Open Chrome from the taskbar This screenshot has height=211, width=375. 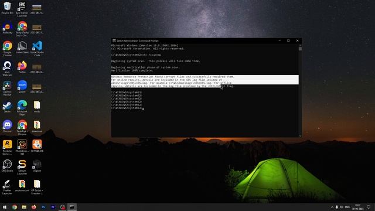click(15, 207)
